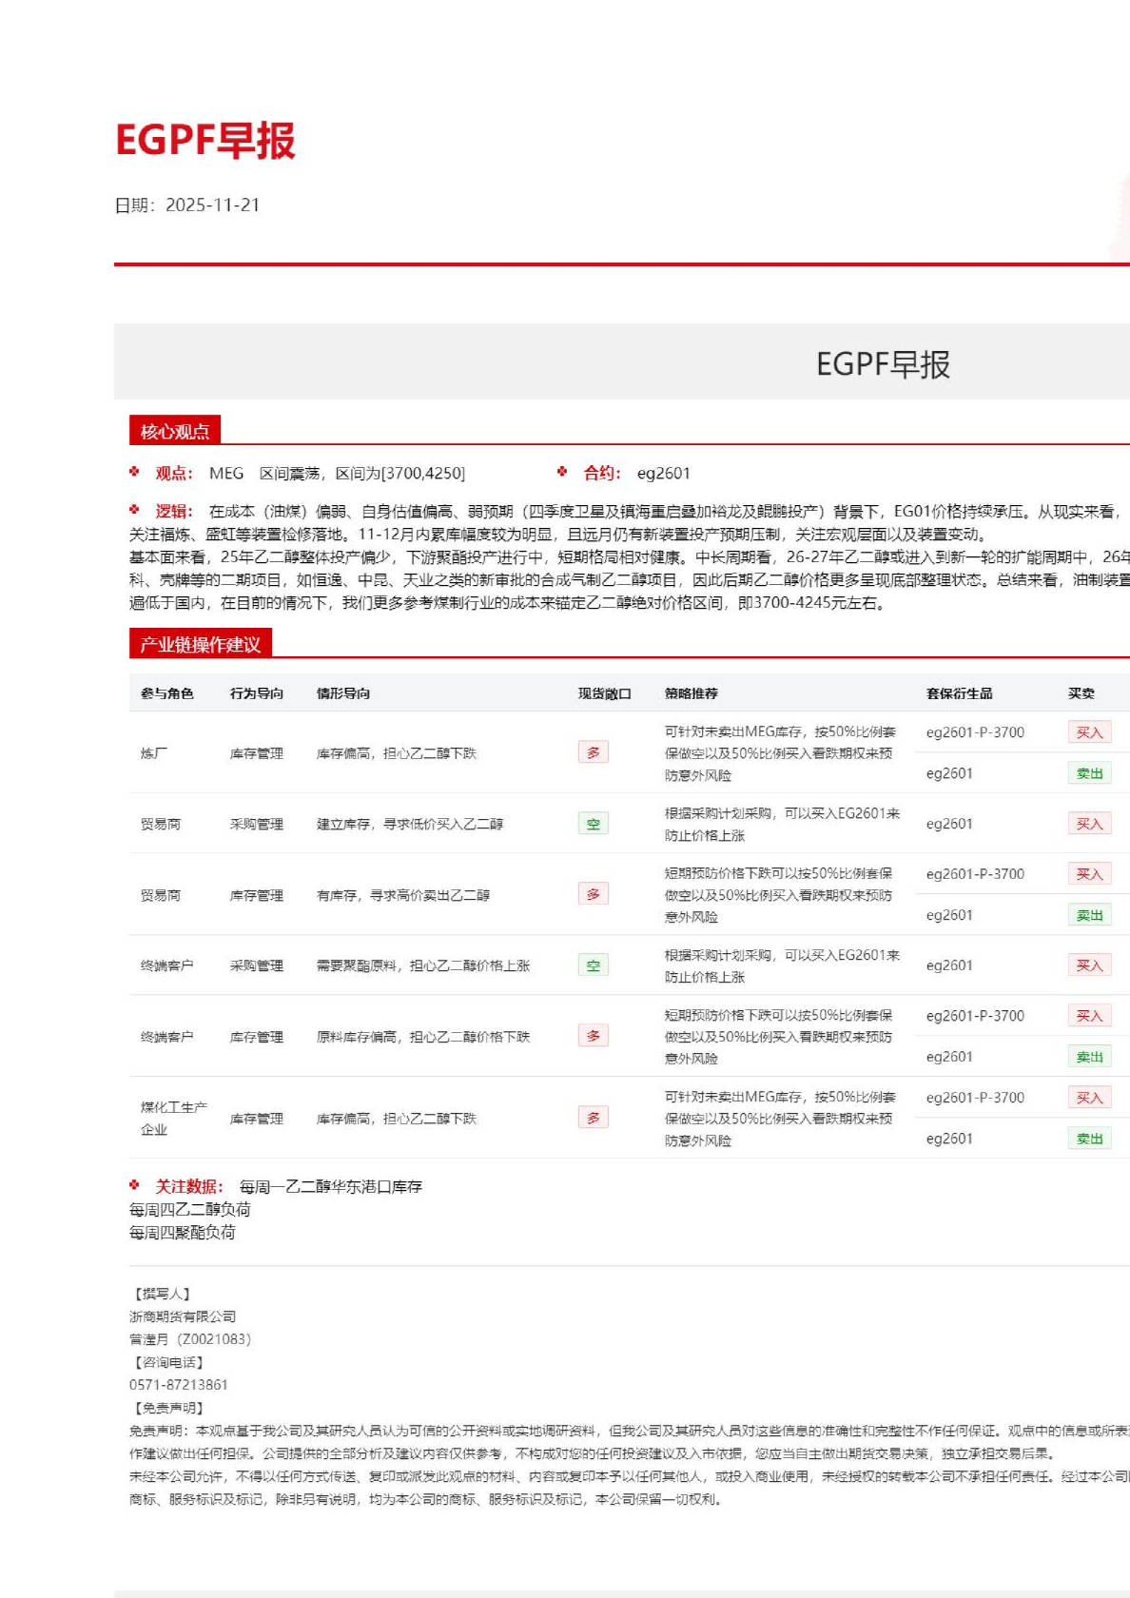Click 买入 tag in 贸易商 采购管理 row
This screenshot has height=1598, width=1130.
pyautogui.click(x=1089, y=824)
